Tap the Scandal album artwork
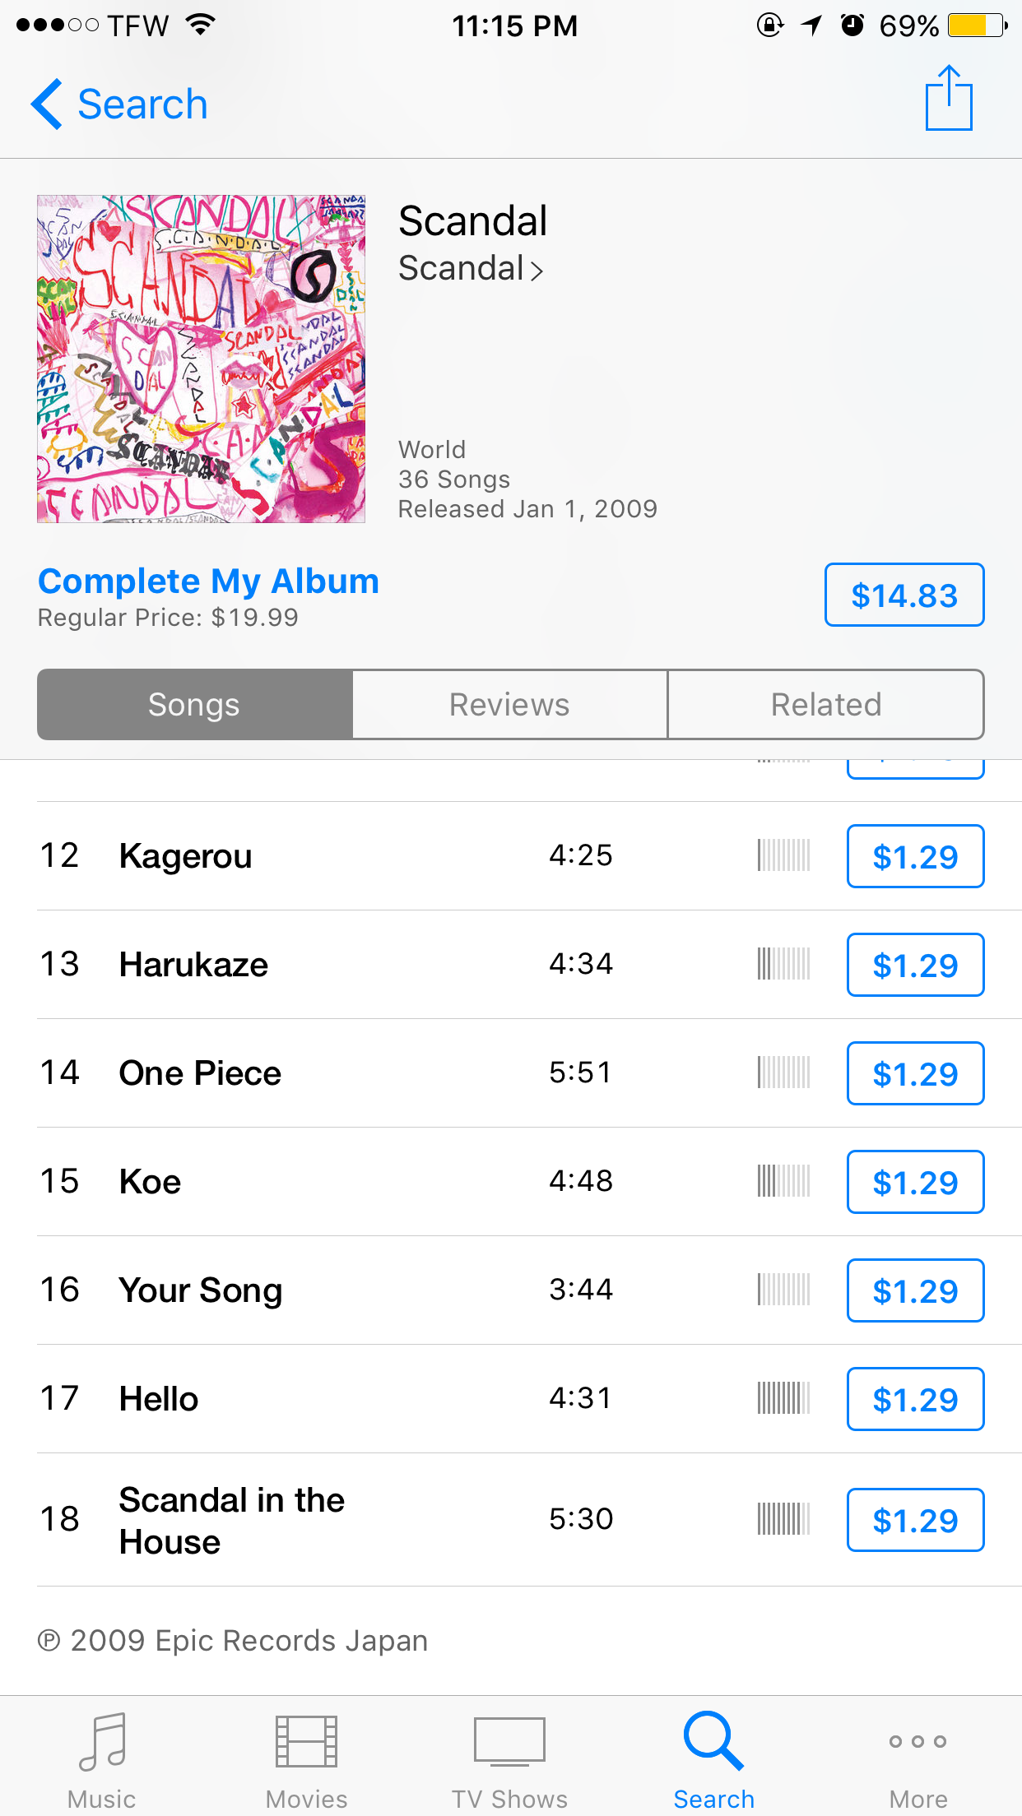Screen dimensions: 1022x1816 [x=202, y=359]
